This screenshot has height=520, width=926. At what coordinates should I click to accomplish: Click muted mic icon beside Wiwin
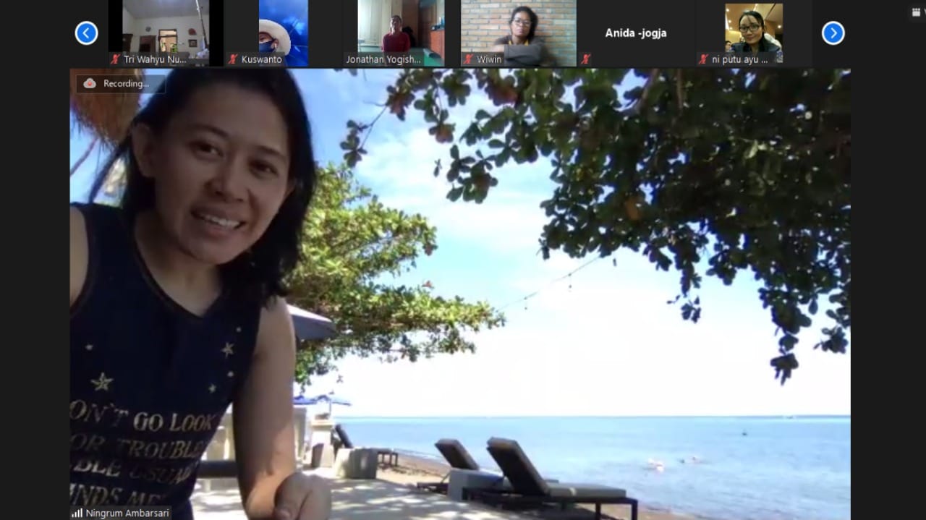point(468,59)
